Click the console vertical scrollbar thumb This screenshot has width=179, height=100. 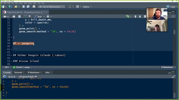coord(174,95)
